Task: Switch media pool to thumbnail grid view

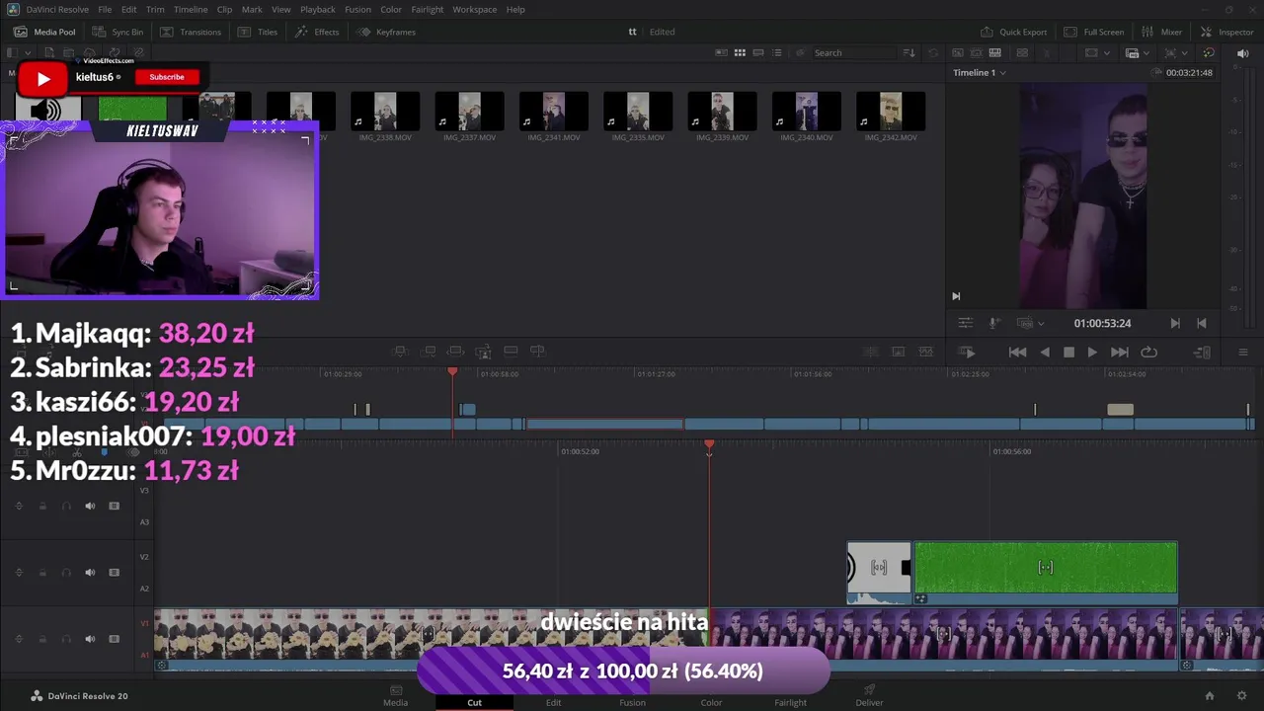Action: pos(739,52)
